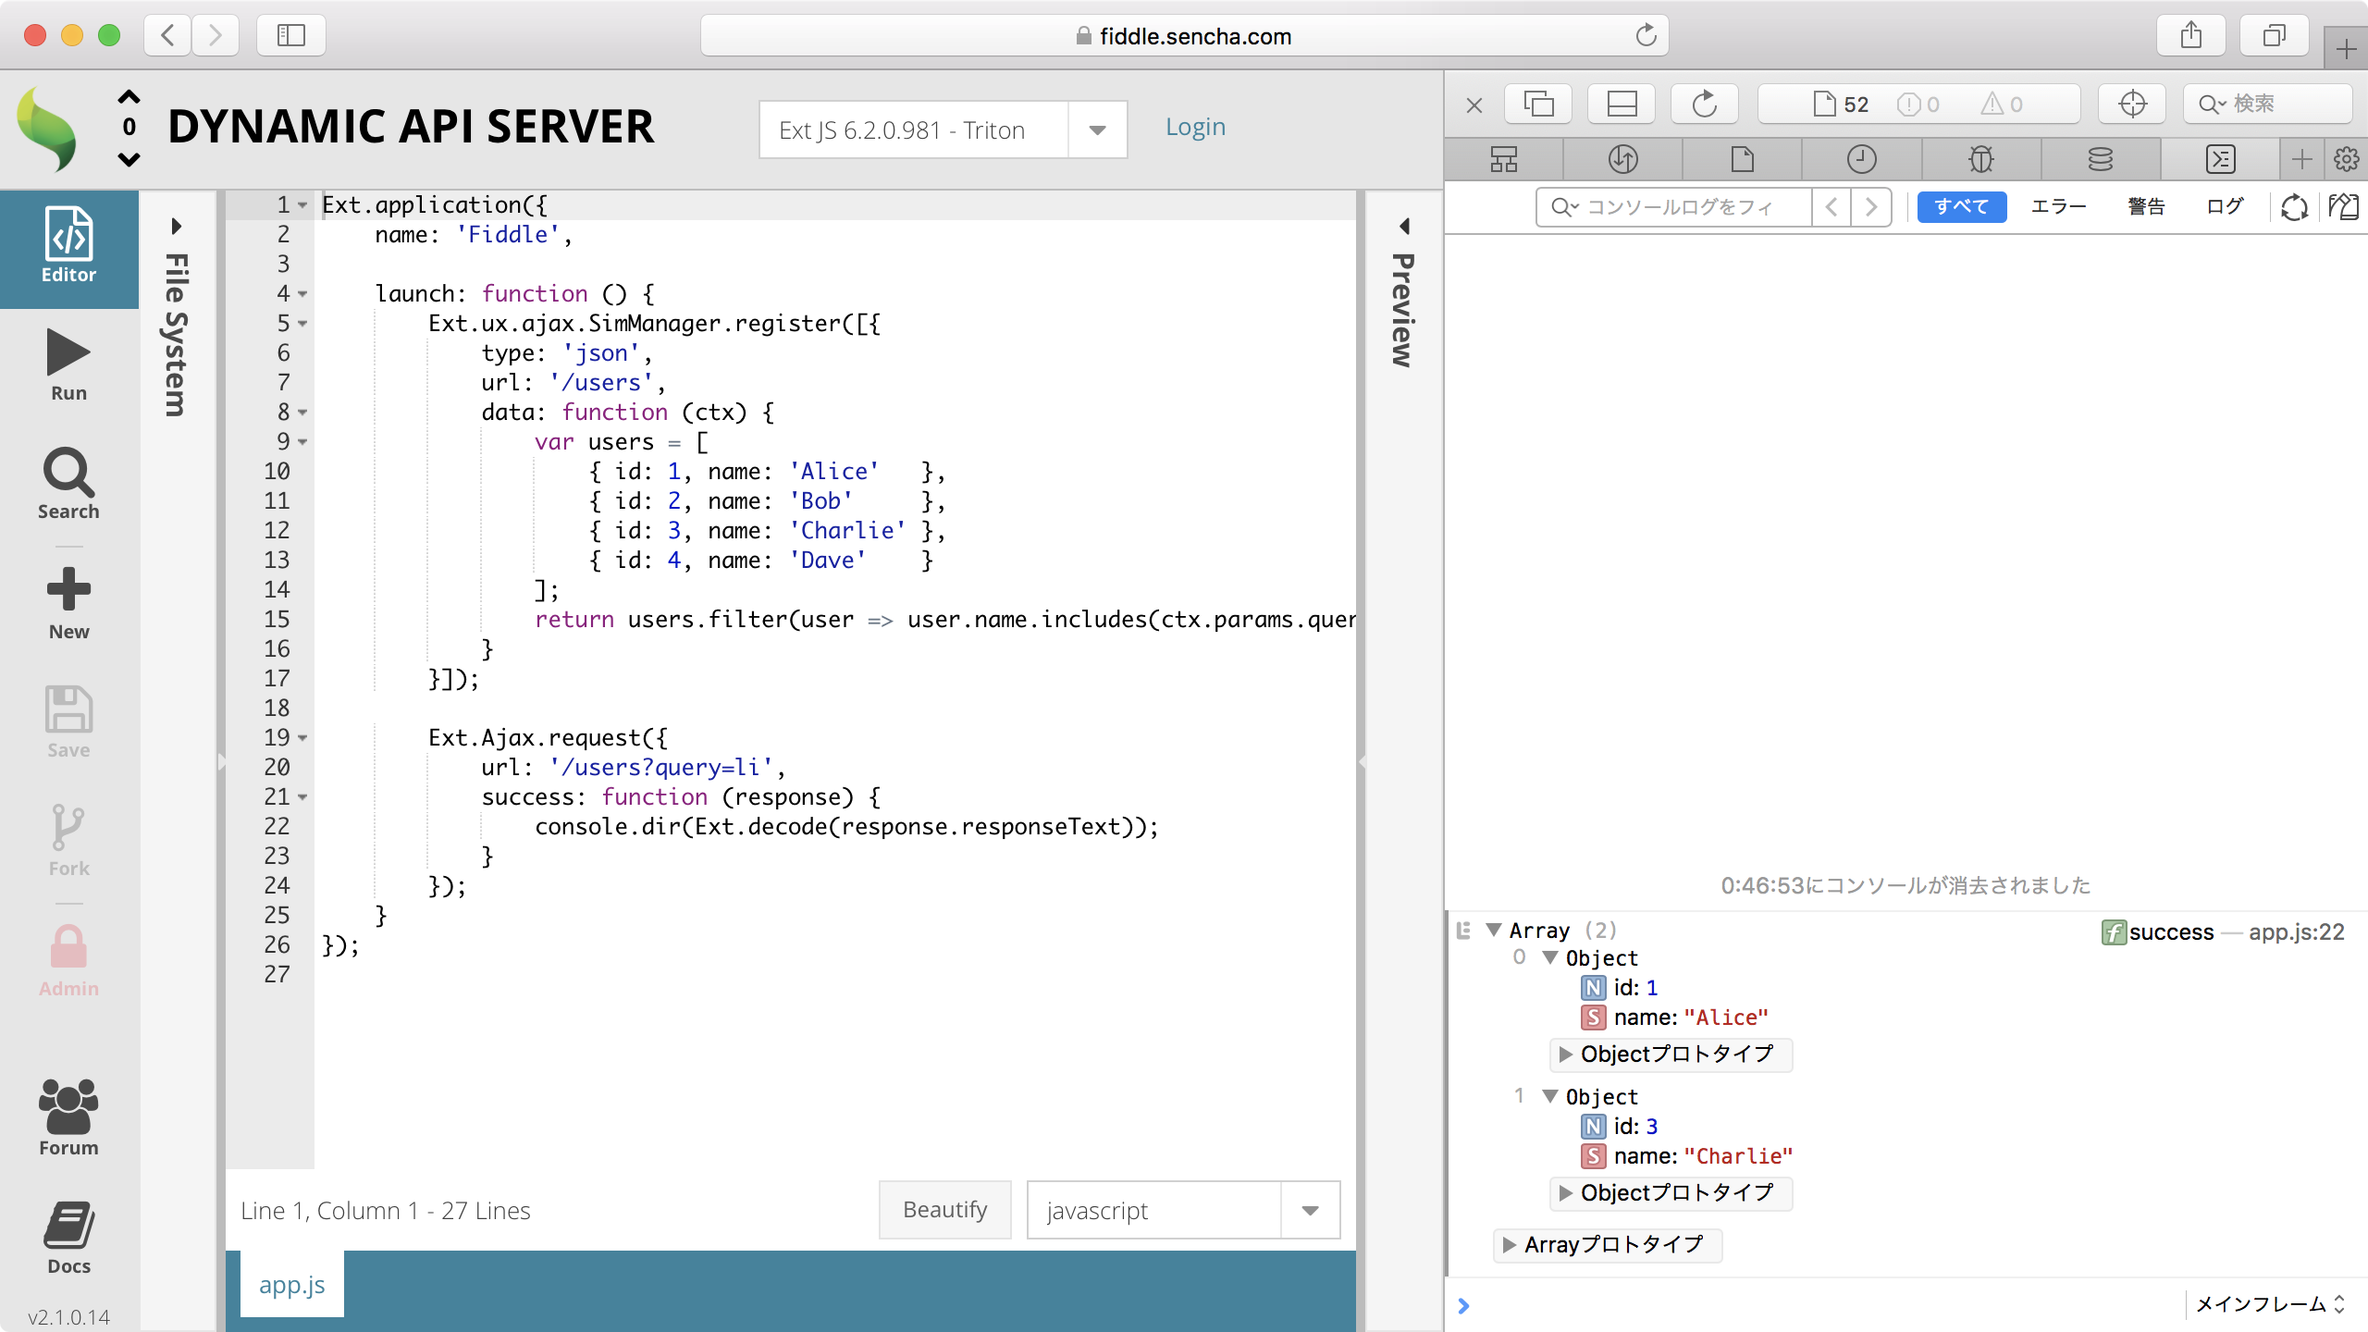This screenshot has width=2368, height=1332.
Task: Clear the console with the circular arrows icon
Action: click(x=2294, y=207)
